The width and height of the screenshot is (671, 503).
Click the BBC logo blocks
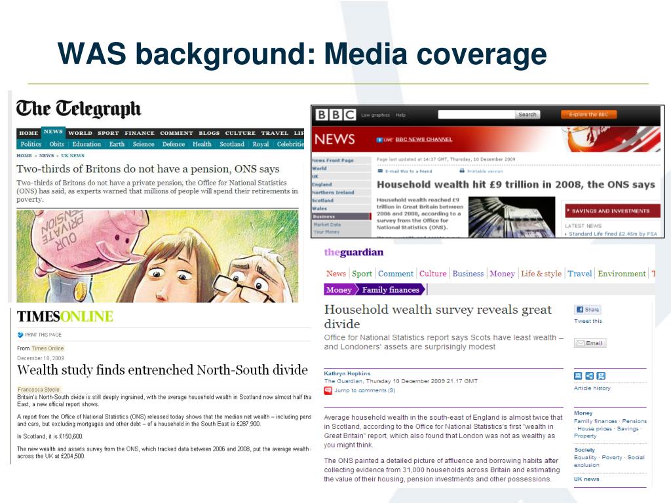click(x=335, y=115)
